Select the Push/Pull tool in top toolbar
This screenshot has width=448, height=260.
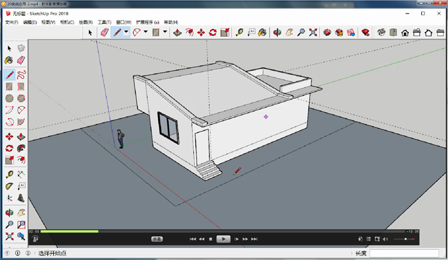[x=177, y=32]
